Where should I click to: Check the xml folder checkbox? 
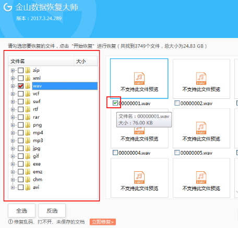[x=20, y=78]
